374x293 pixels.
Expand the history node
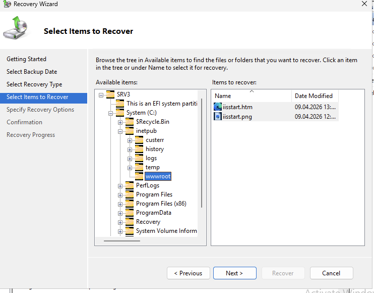coord(130,150)
